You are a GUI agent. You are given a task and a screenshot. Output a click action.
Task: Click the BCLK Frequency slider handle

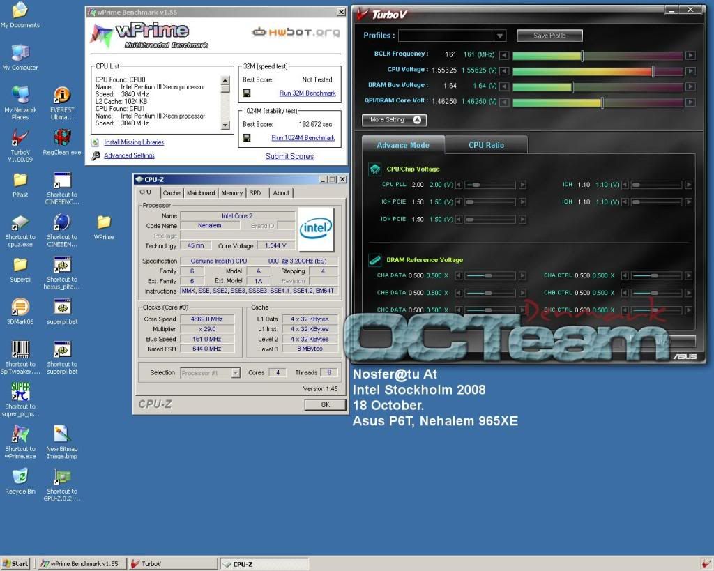[582, 56]
